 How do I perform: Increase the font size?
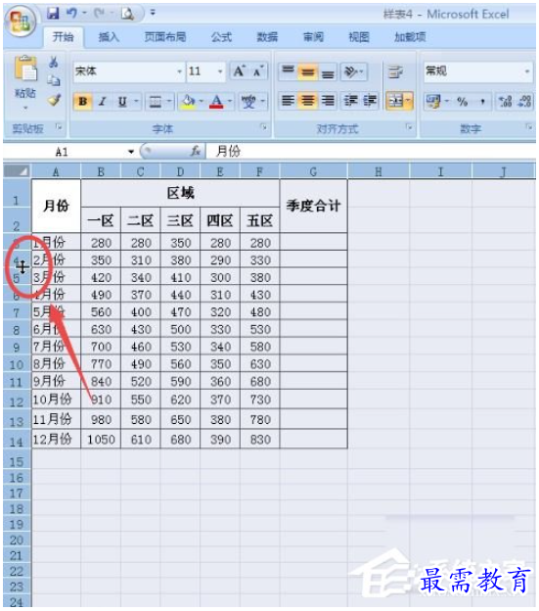point(239,71)
